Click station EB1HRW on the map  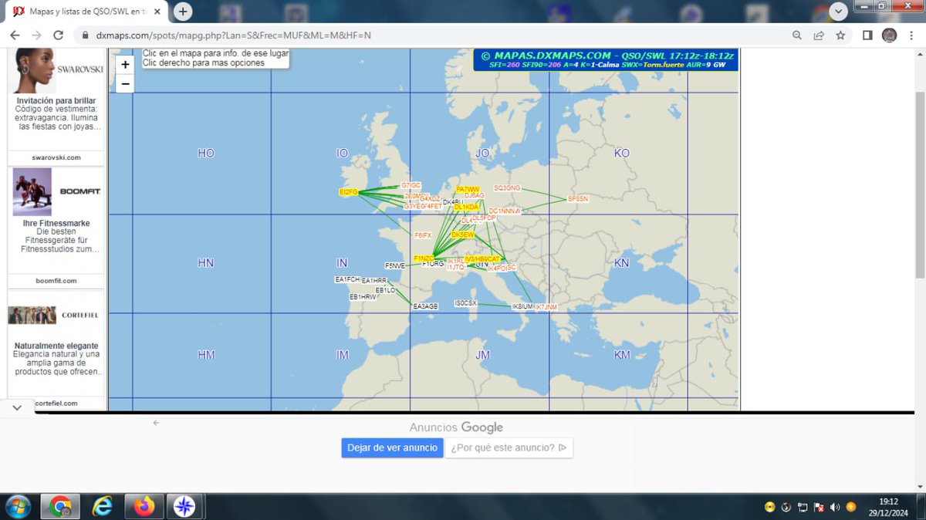click(363, 296)
